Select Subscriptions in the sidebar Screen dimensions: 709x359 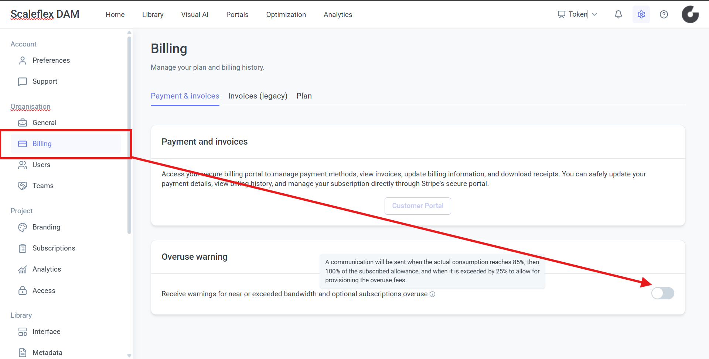[x=54, y=248]
